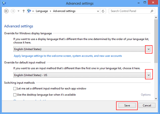
Task: Open the recent locations dropdown arrow
Action: pos(18,11)
